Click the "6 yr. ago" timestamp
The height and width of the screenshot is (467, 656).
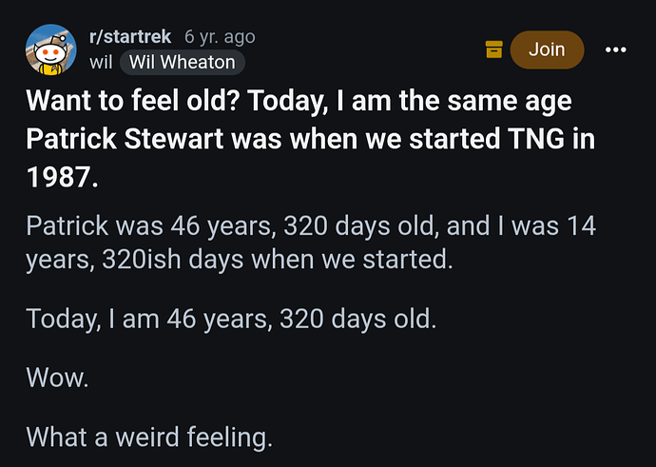pos(220,37)
